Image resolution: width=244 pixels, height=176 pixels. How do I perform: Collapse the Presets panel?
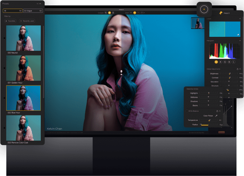click(x=41, y=4)
